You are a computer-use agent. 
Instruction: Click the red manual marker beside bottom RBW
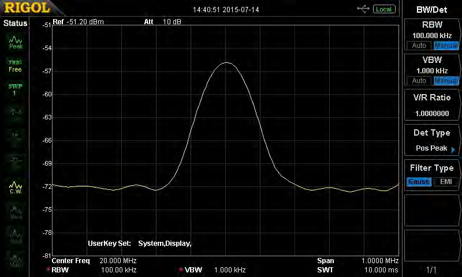pos(49,269)
